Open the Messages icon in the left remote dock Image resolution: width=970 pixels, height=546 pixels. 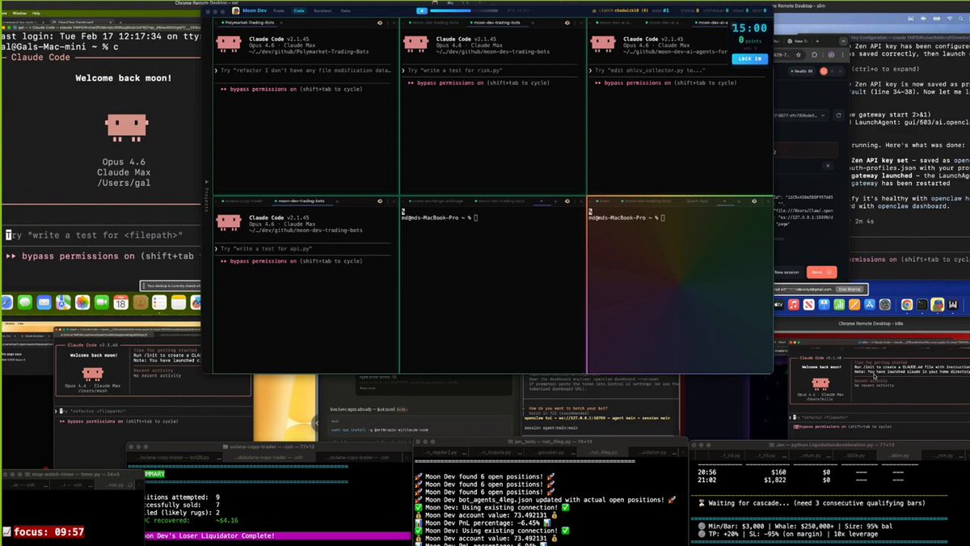[x=25, y=303]
